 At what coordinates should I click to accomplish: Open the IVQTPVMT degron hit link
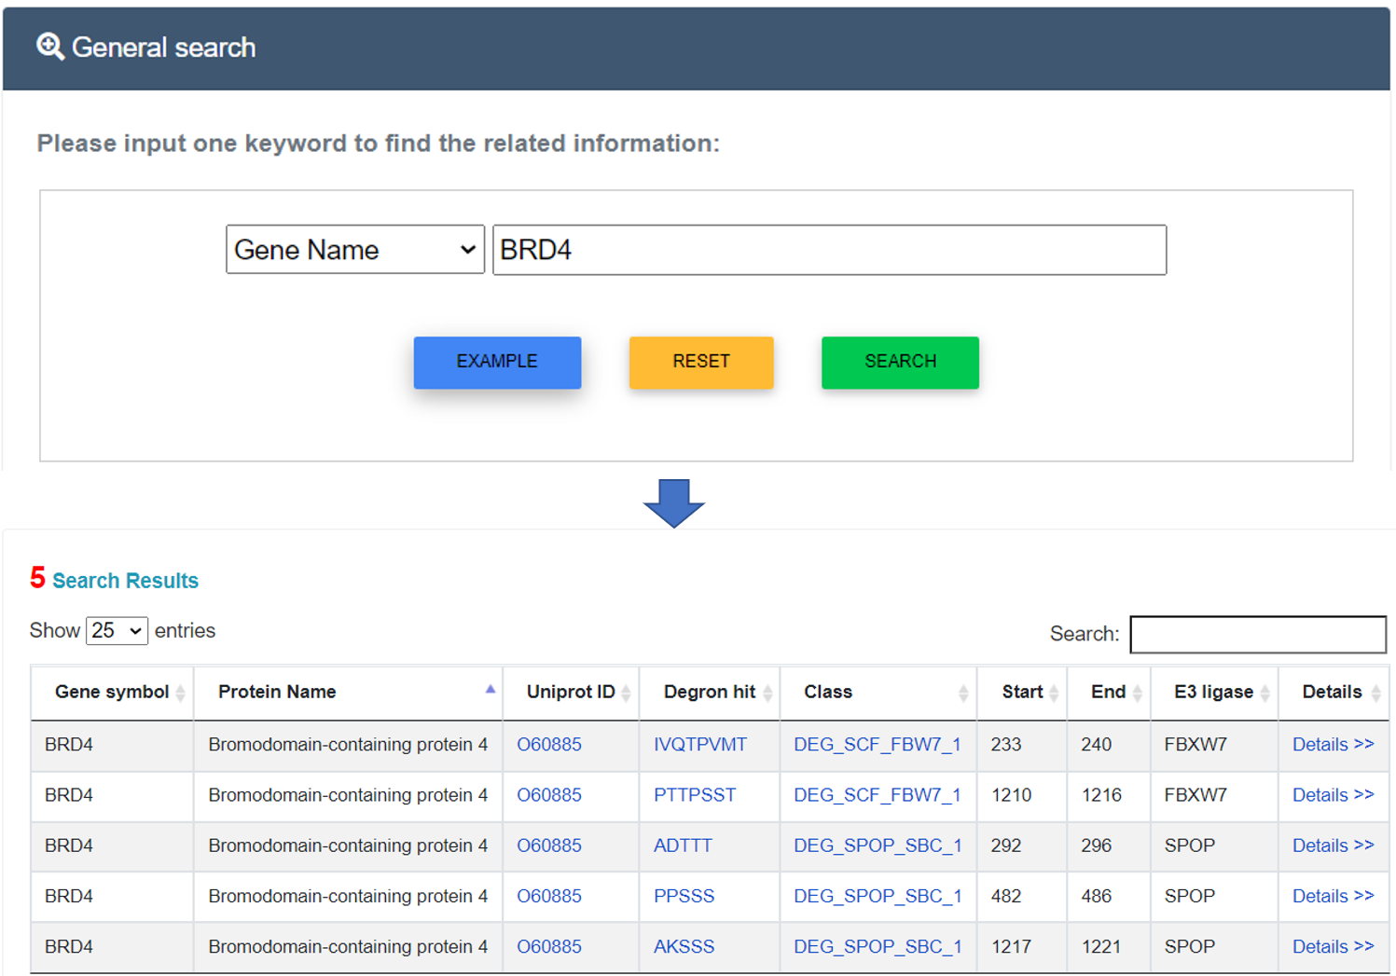699,745
